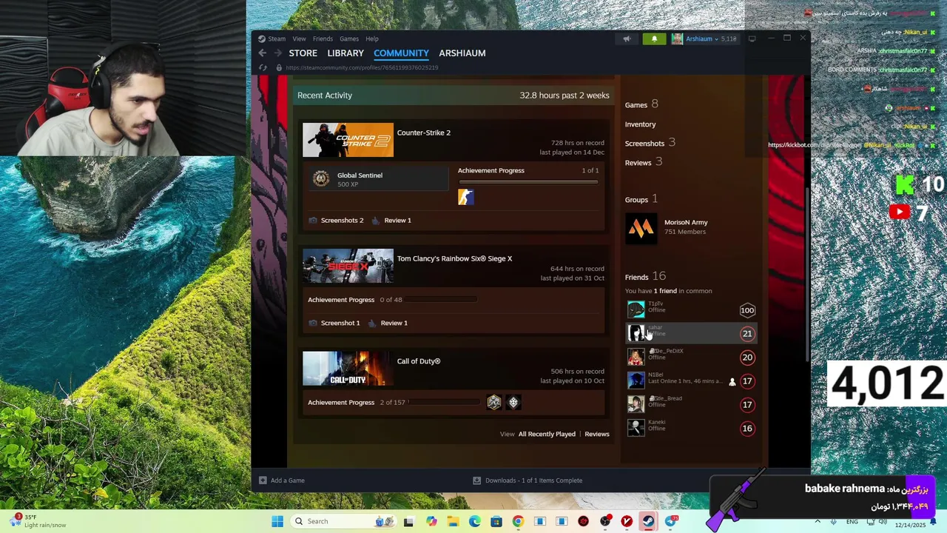Open Kaneki friend avatar
Image resolution: width=947 pixels, height=533 pixels.
[636, 428]
